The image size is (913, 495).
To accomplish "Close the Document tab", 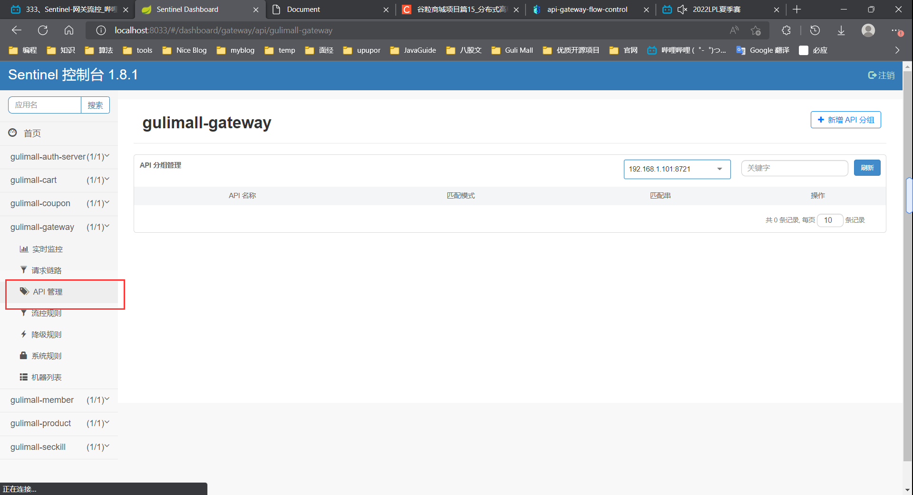I will (386, 10).
